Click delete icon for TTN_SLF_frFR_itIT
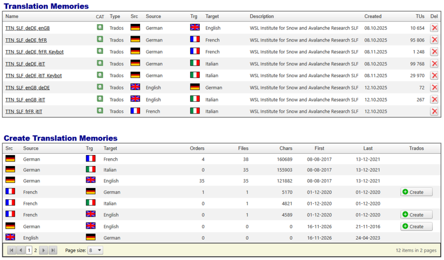Viewport: 444px width, 260px height. coord(434,111)
